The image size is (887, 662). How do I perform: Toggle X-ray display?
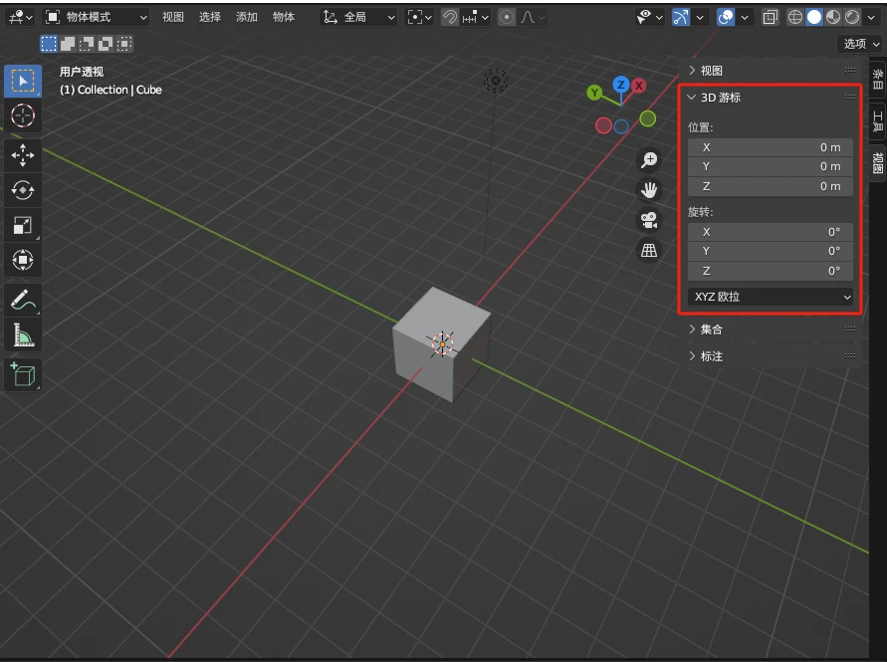point(770,17)
